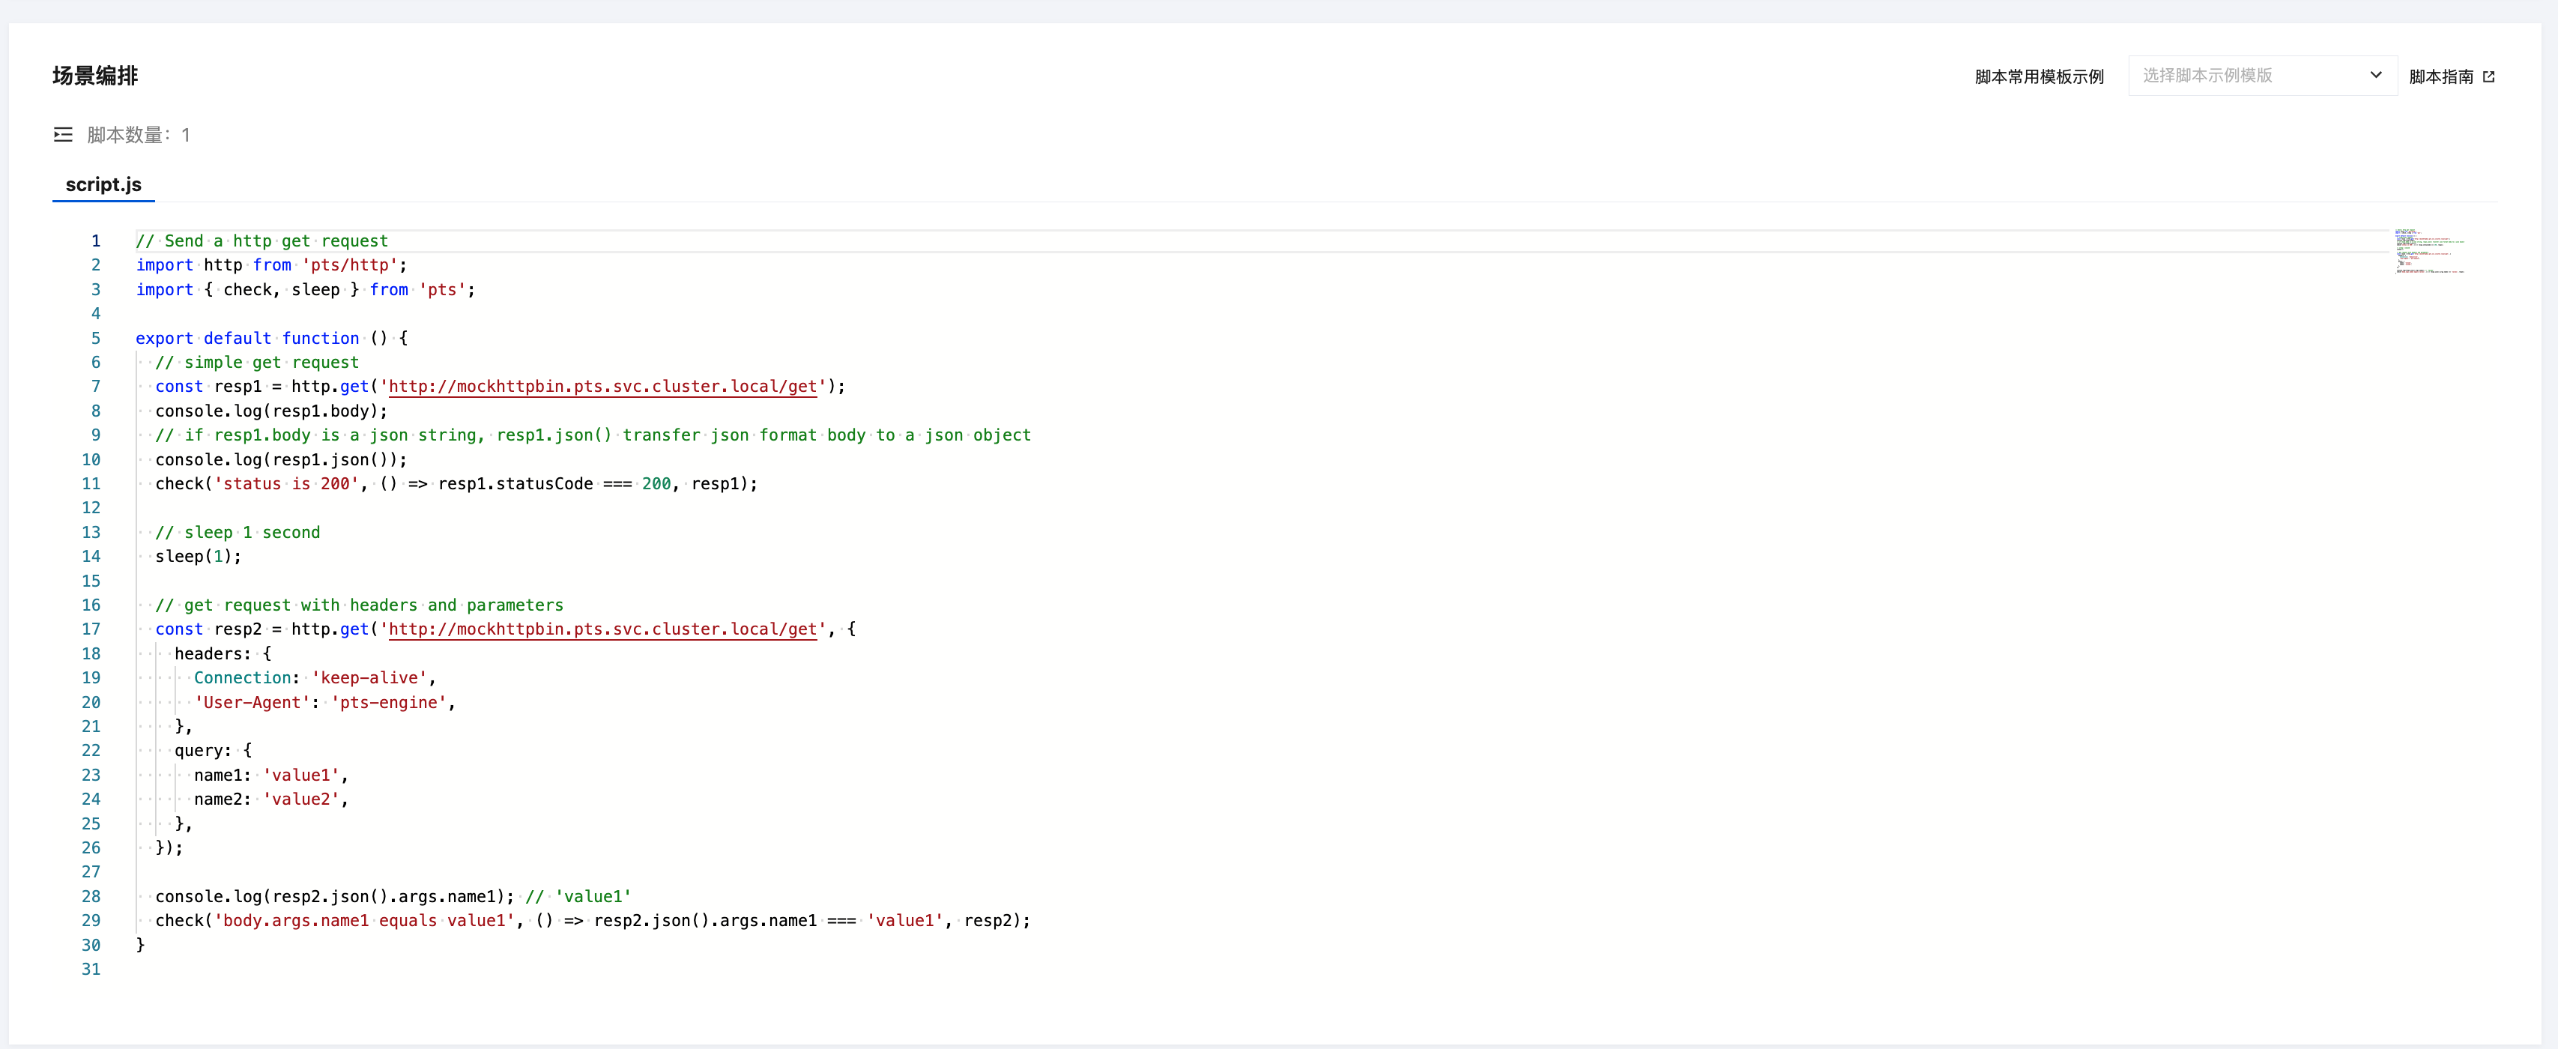Screen dimensions: 2558x1049
Task: Click line number 17 in gutter
Action: [x=91, y=629]
